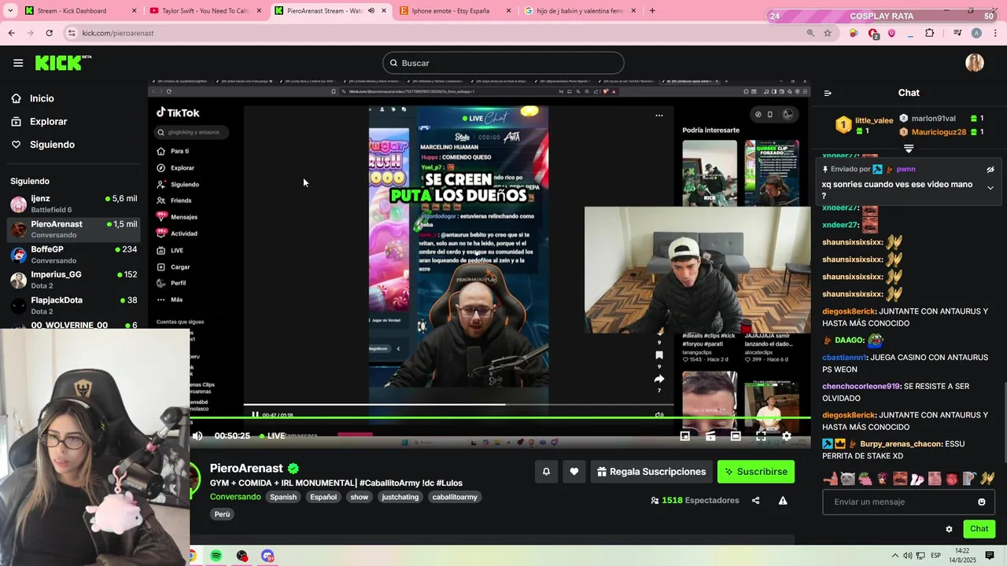Select the caballitoarmy tag
The image size is (1007, 566).
[x=455, y=497]
